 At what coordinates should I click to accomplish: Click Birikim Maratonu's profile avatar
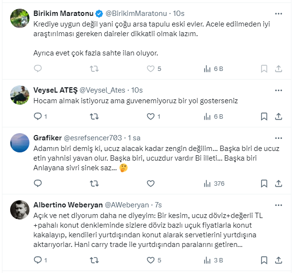(20, 18)
